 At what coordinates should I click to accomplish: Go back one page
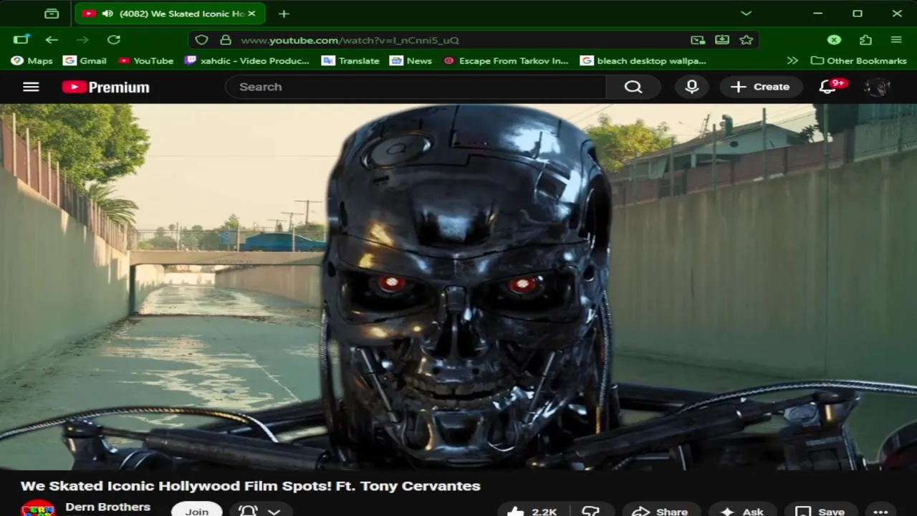pyautogui.click(x=52, y=39)
